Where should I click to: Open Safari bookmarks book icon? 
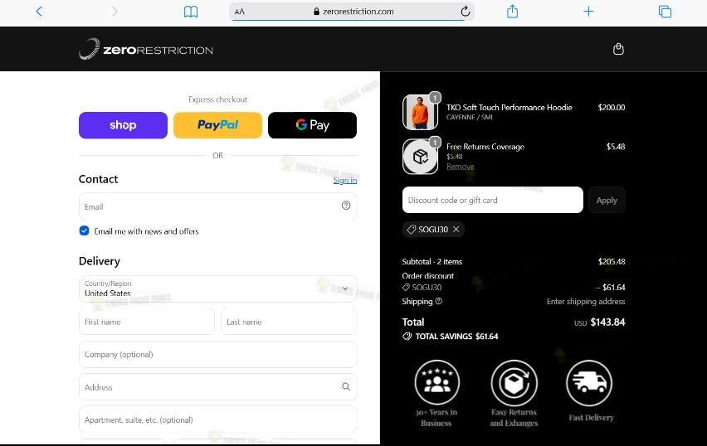tap(191, 12)
